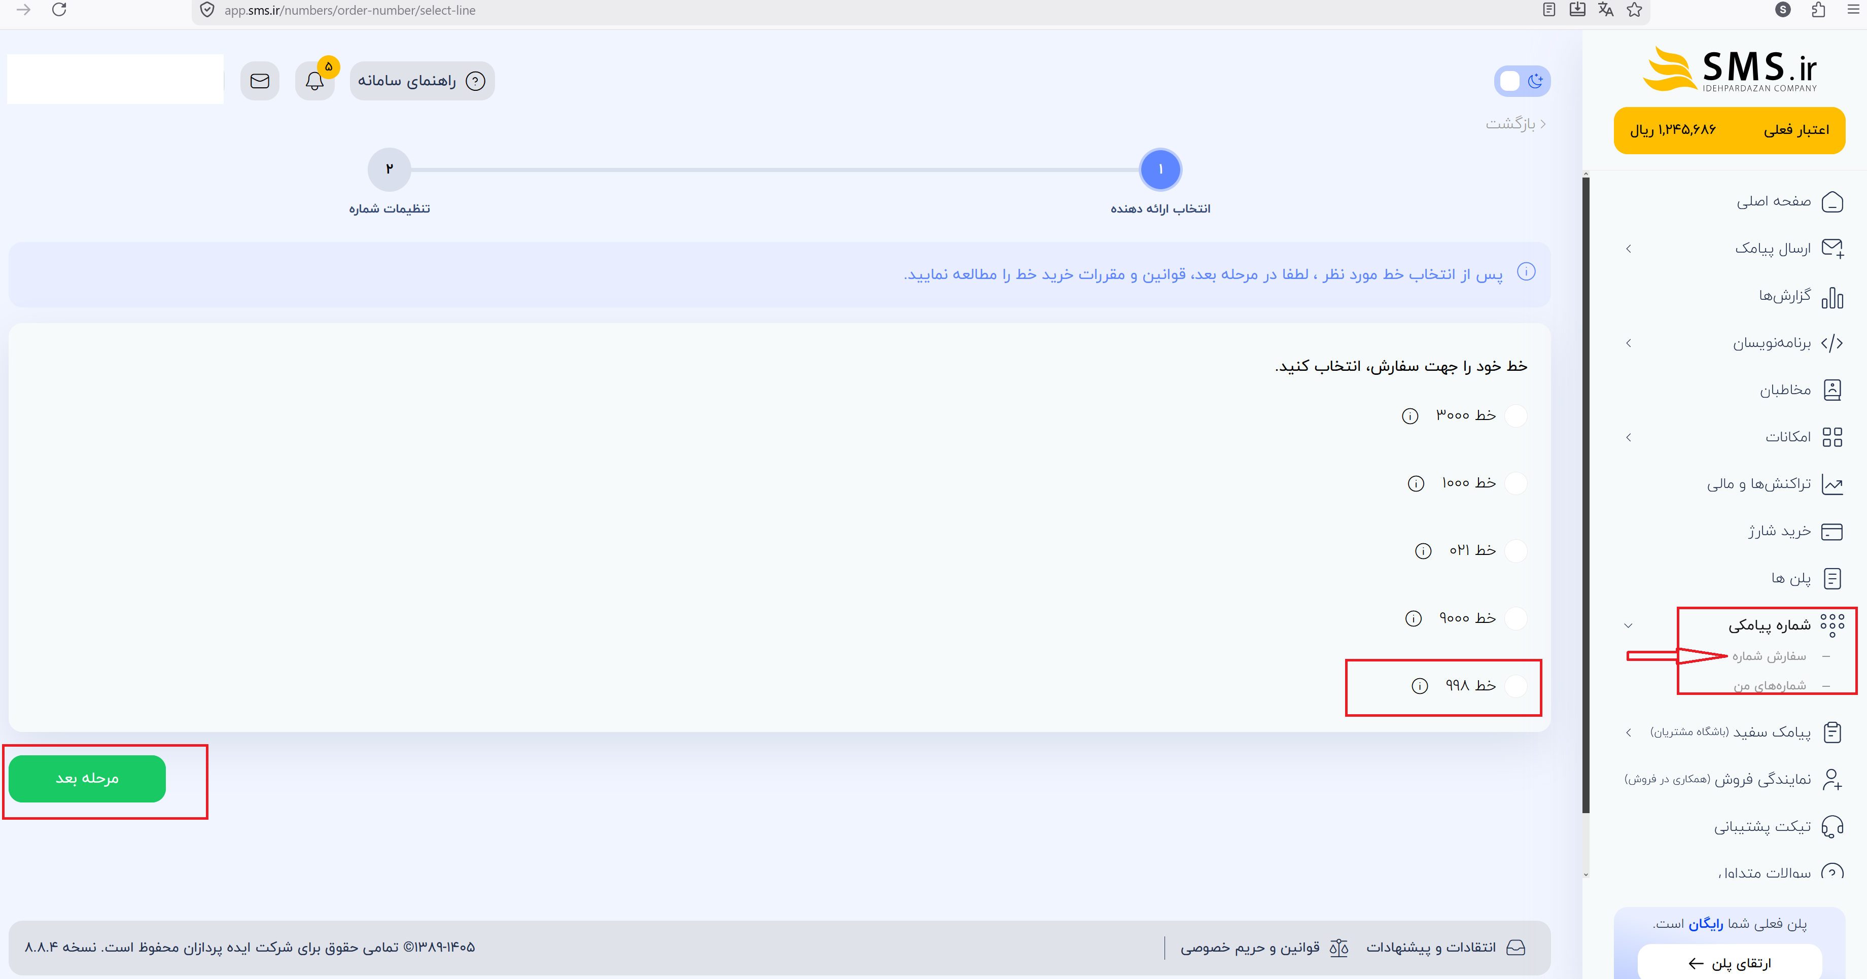Toggle the dark mode switch
The image size is (1867, 979).
[1522, 81]
